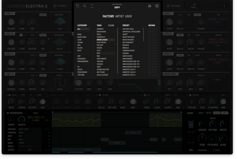This screenshot has height=159, width=237.
Task: Click the main VOL fader
Action: [x=191, y=125]
